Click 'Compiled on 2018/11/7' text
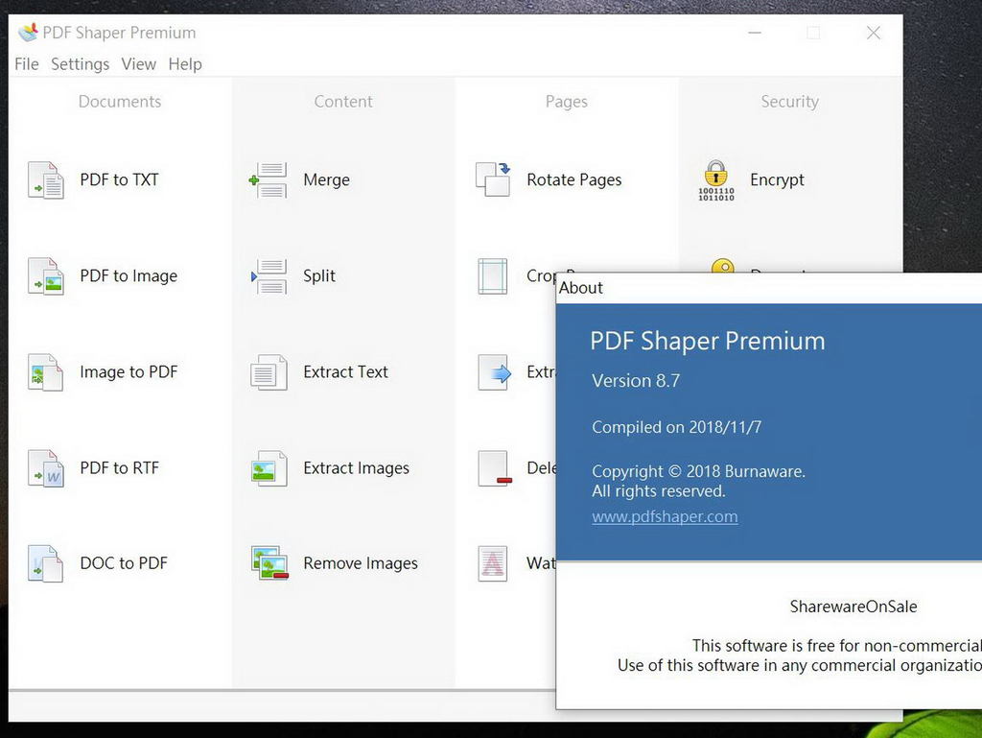Viewport: 982px width, 738px height. 676,427
